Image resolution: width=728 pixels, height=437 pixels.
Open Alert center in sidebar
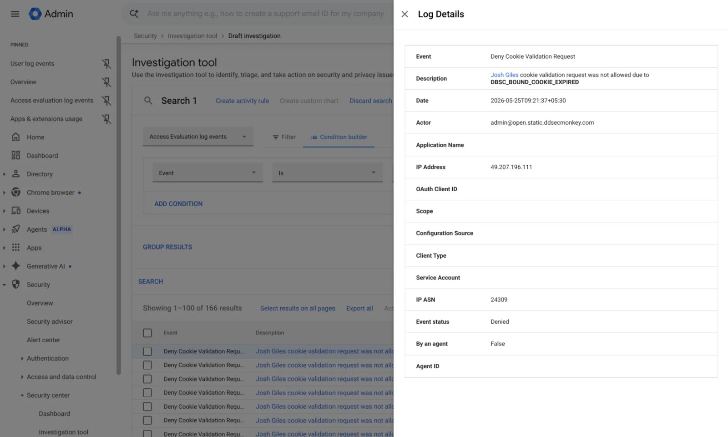(43, 340)
